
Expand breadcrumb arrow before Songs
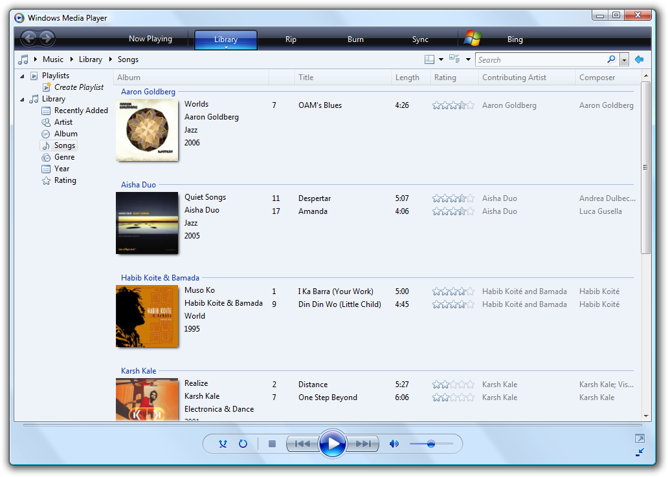coord(110,59)
